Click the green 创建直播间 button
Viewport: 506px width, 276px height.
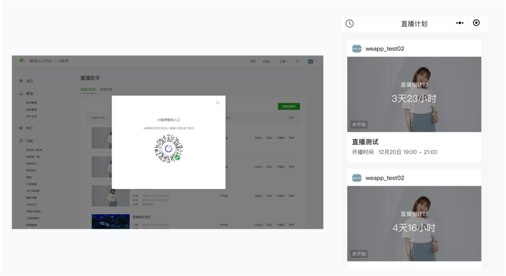[289, 106]
